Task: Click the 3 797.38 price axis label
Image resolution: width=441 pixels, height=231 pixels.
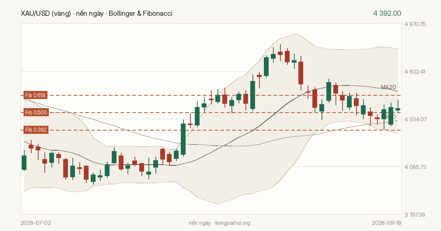Action: pyautogui.click(x=415, y=214)
